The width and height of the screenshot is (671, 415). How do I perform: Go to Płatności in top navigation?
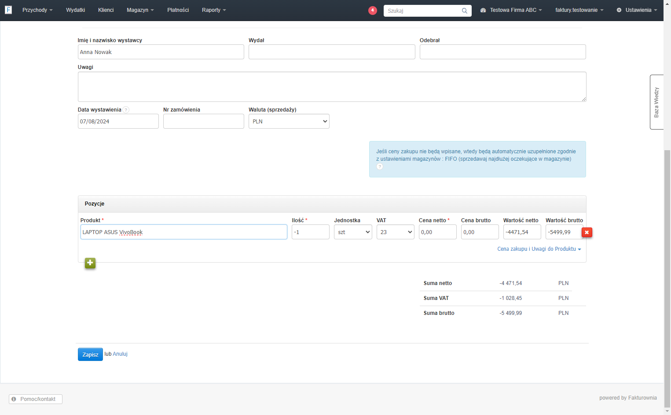[178, 10]
